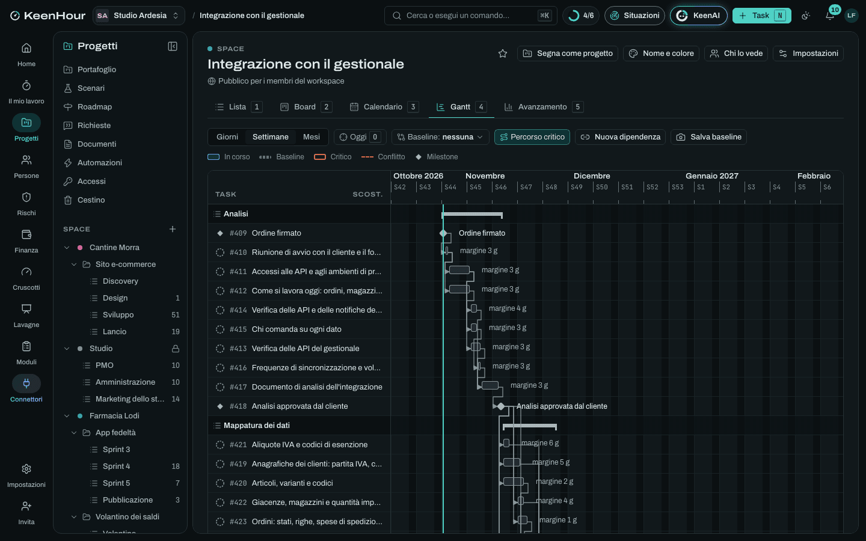Open Finanza from the sidebar
Screen dimensions: 866x541
coord(26,241)
